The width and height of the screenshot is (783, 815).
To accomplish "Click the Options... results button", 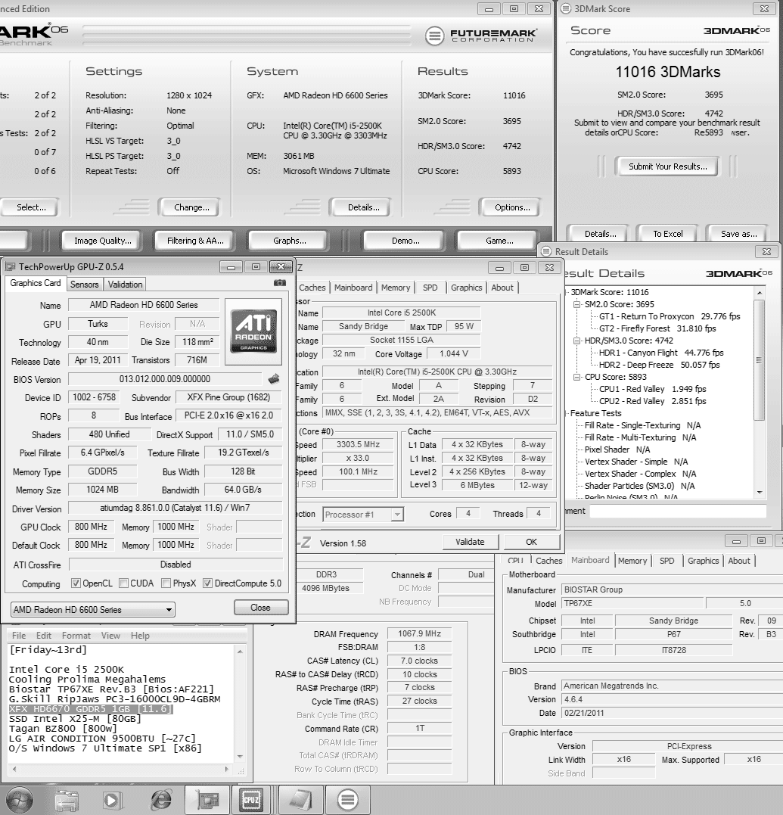I will [x=512, y=207].
